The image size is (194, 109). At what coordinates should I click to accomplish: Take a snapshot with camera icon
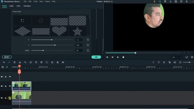[x=192, y=57]
